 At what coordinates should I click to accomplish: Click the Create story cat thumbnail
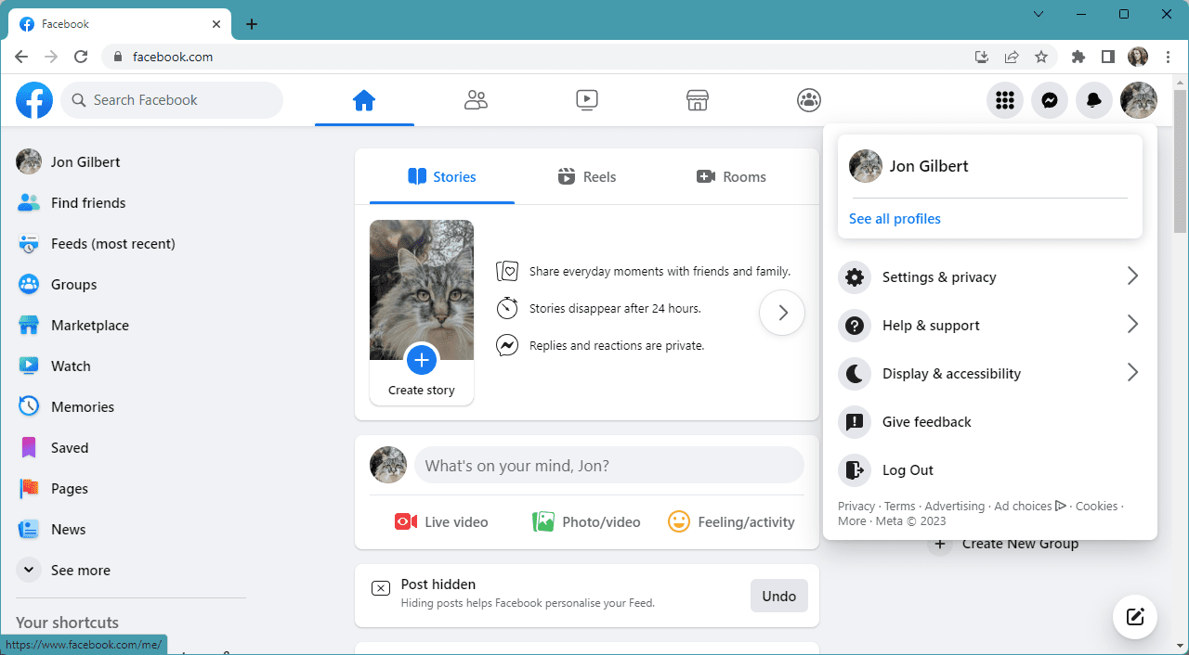pos(422,289)
